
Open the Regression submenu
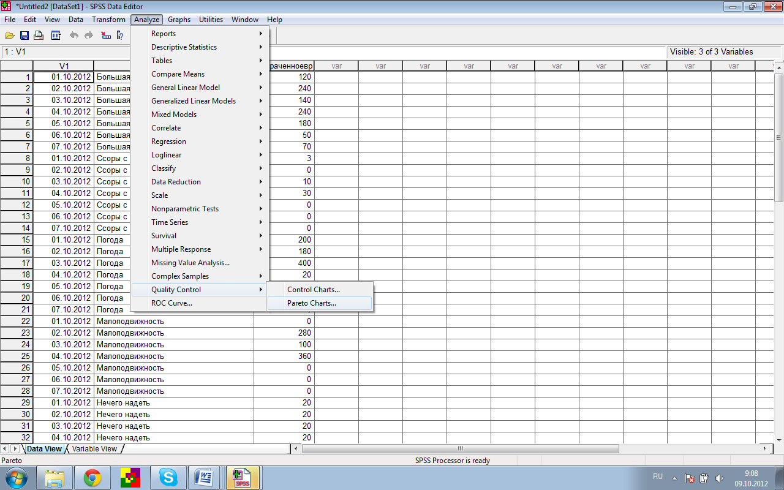[x=199, y=141]
